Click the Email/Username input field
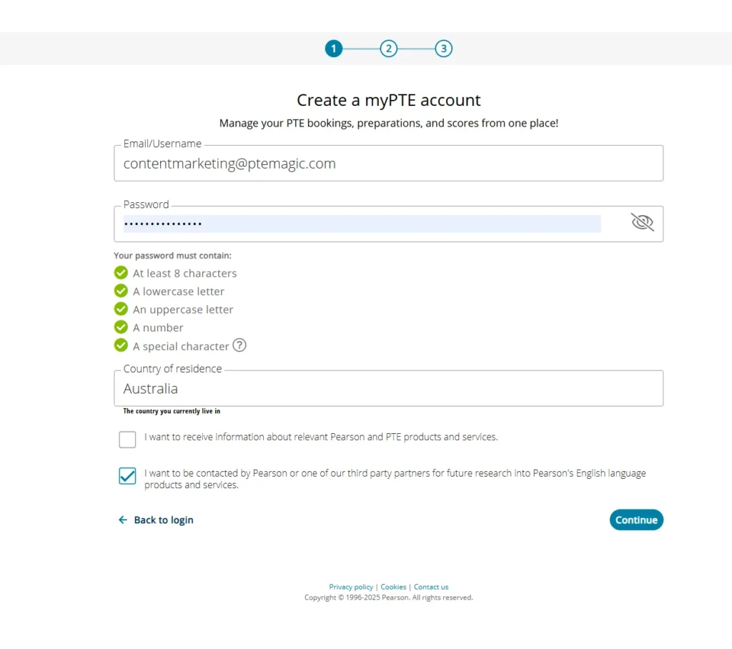Viewport: 732px width, 649px height. click(x=388, y=163)
